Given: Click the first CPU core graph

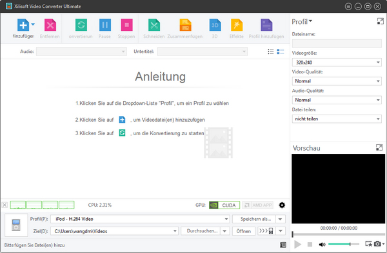Looking at the screenshot, I should (x=18, y=205).
